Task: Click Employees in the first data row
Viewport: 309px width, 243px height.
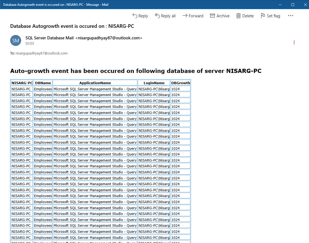Action: pyautogui.click(x=43, y=89)
